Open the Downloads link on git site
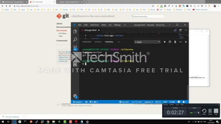Image resolution: width=221 pixels, height=124 pixels. point(61,31)
